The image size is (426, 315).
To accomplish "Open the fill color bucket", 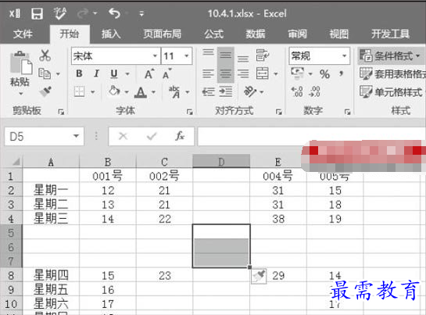I will tap(114, 91).
